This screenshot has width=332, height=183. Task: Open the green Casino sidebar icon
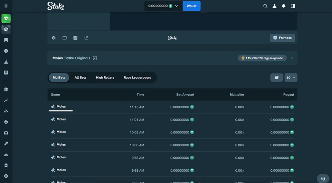[x=6, y=18]
